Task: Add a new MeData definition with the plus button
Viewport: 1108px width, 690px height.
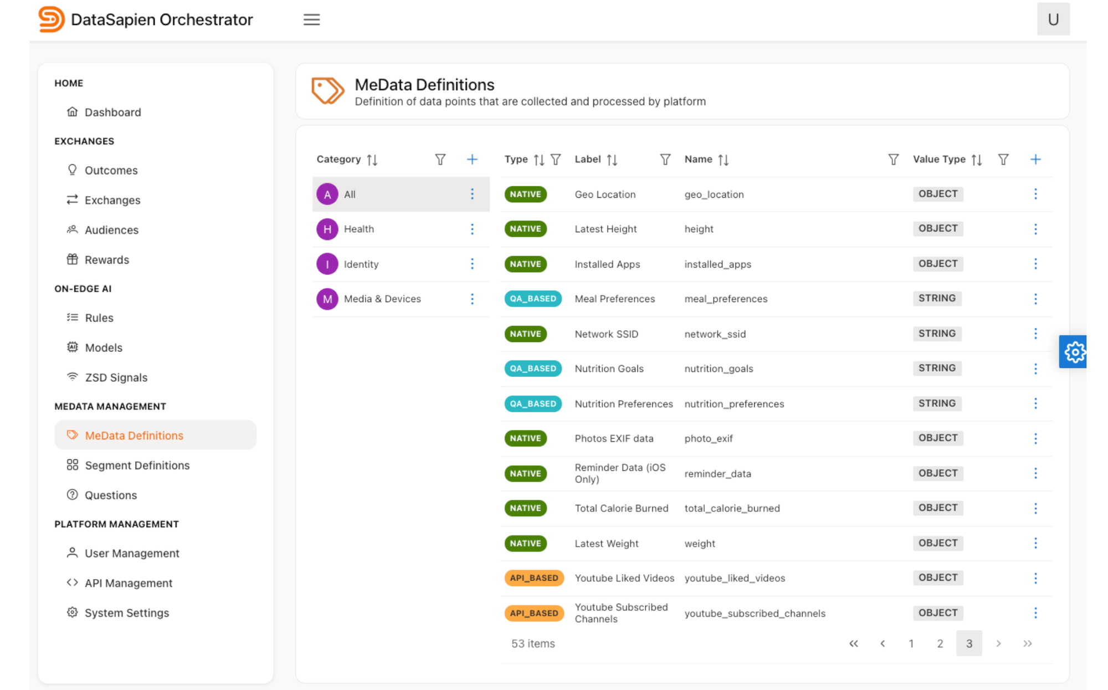Action: (1036, 159)
